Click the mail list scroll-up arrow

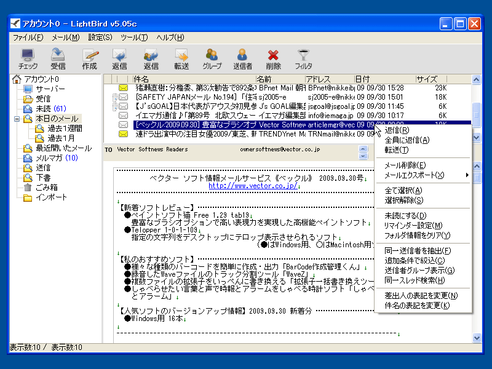click(x=476, y=80)
